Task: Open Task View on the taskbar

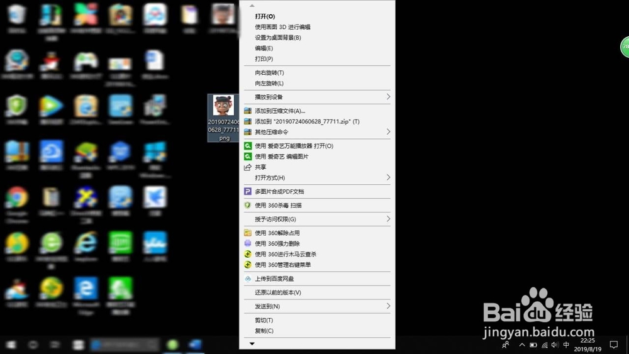Action: coord(55,345)
